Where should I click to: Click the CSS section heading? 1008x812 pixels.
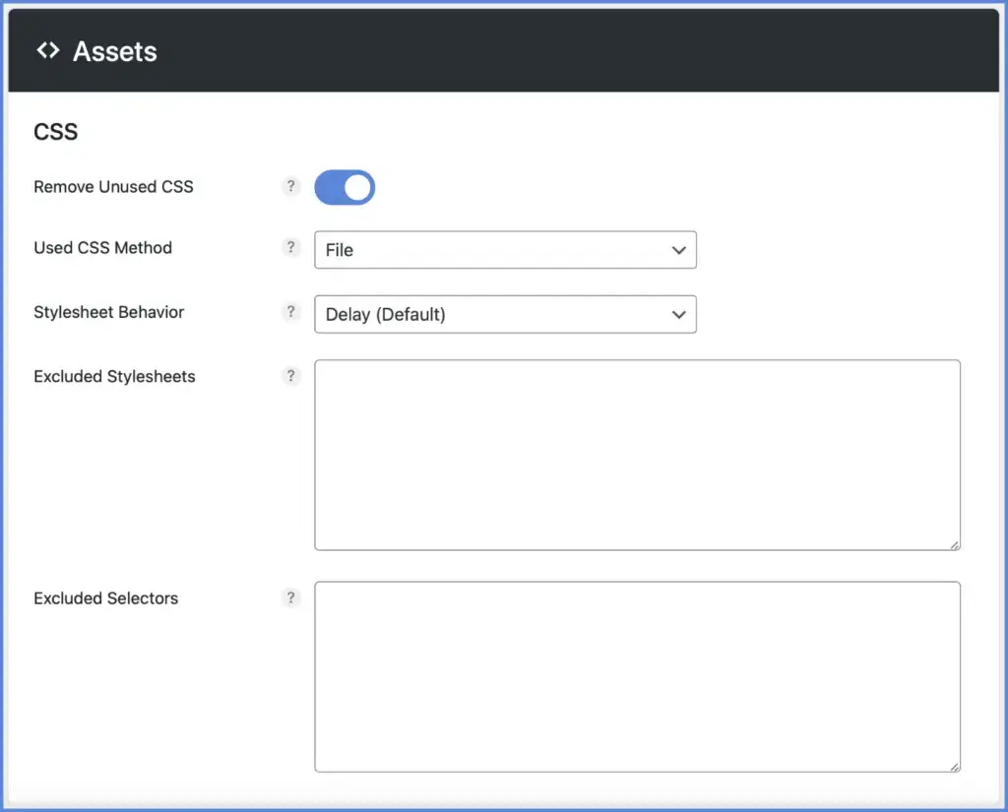coord(56,132)
